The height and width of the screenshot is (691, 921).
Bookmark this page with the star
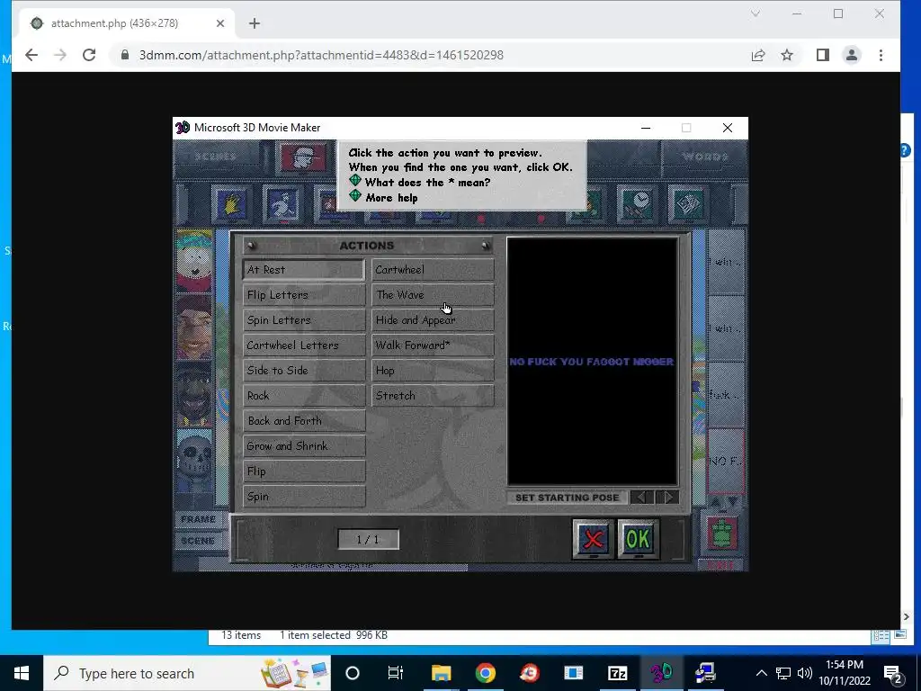[x=787, y=55]
